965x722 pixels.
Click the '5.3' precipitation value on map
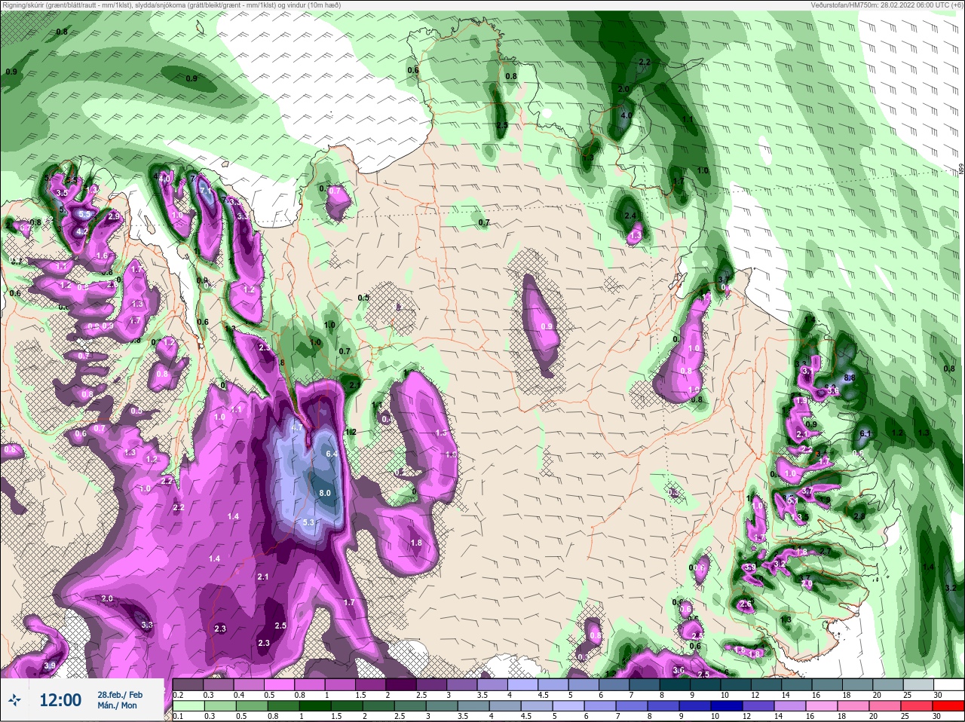[308, 522]
